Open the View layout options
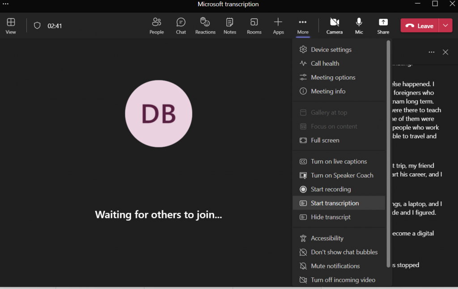This screenshot has height=289, width=458. coord(11,25)
